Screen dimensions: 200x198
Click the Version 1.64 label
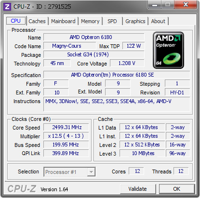(54, 189)
